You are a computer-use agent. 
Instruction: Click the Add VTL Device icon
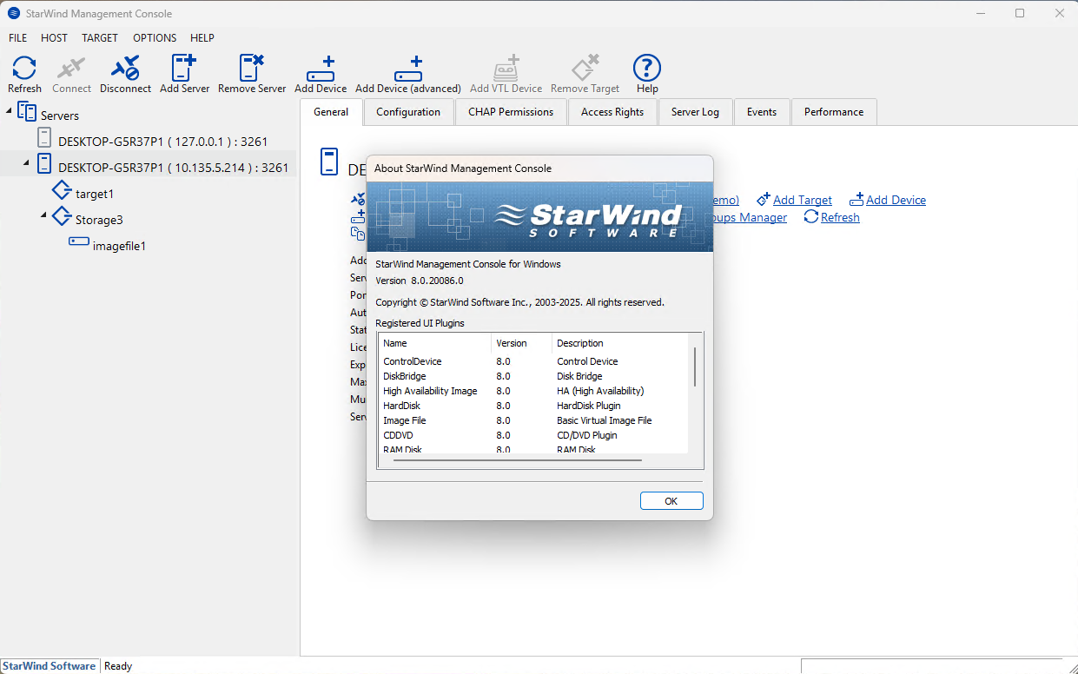506,68
